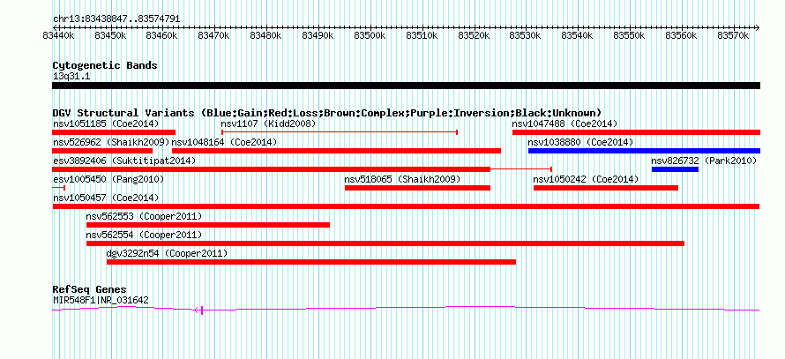
Task: Click the nsv518065 red bar
Action: click(x=417, y=188)
